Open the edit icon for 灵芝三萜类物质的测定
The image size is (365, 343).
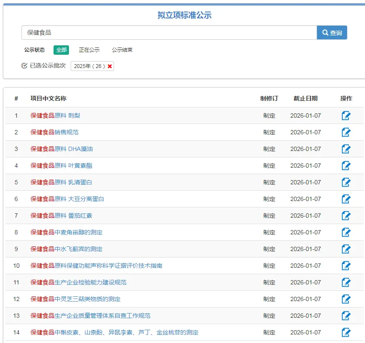tap(346, 299)
